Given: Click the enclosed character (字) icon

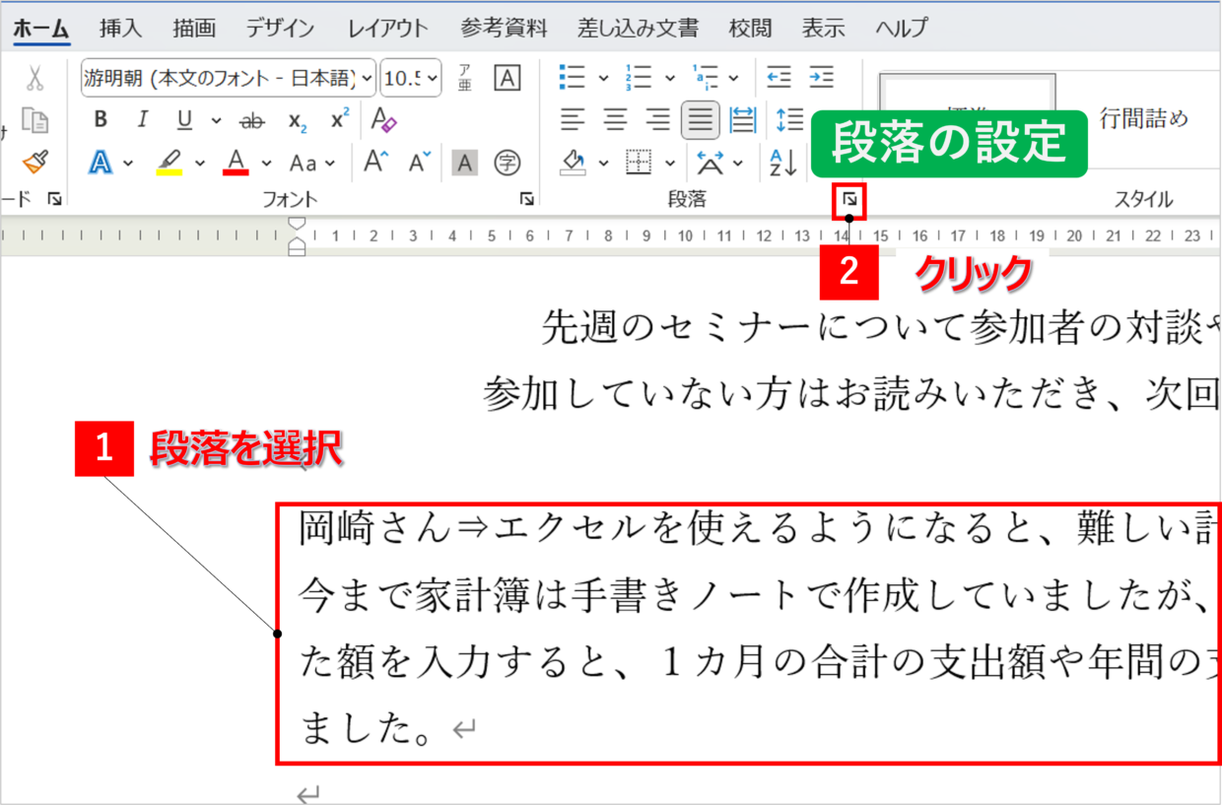Looking at the screenshot, I should pos(507,162).
